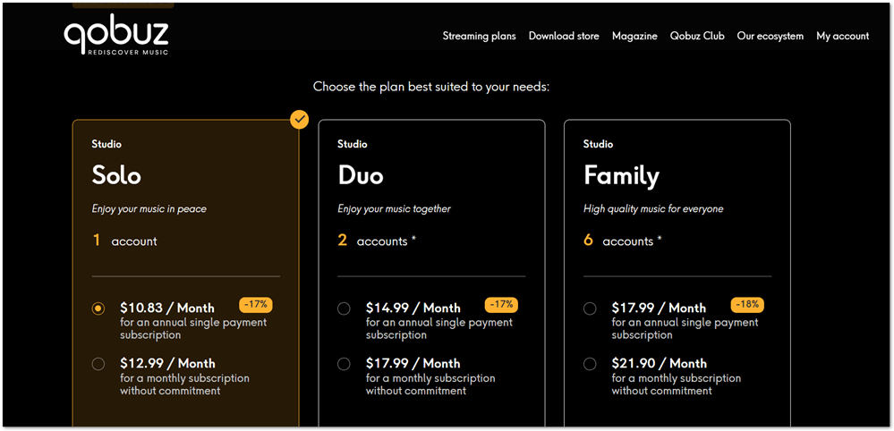Select Duo annual $14.99 / Month option
The height and width of the screenshot is (431, 894).
click(x=345, y=308)
